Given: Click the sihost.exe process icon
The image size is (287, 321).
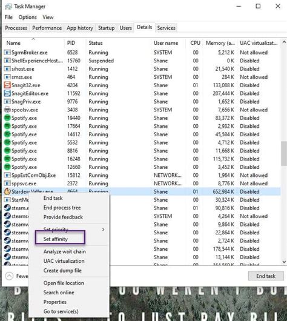Looking at the screenshot, I should (x=7, y=69).
